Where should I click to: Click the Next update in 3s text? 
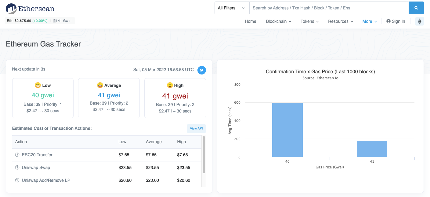(29, 69)
